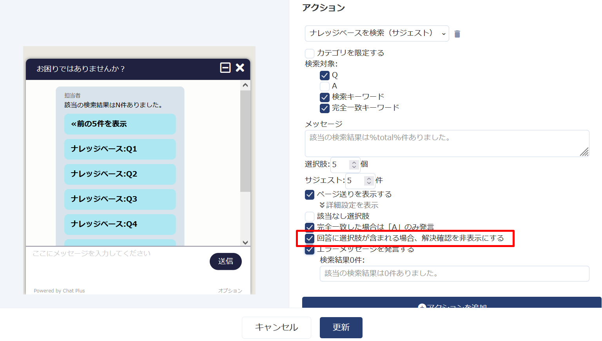Click the trash icon to delete the action

pos(457,34)
